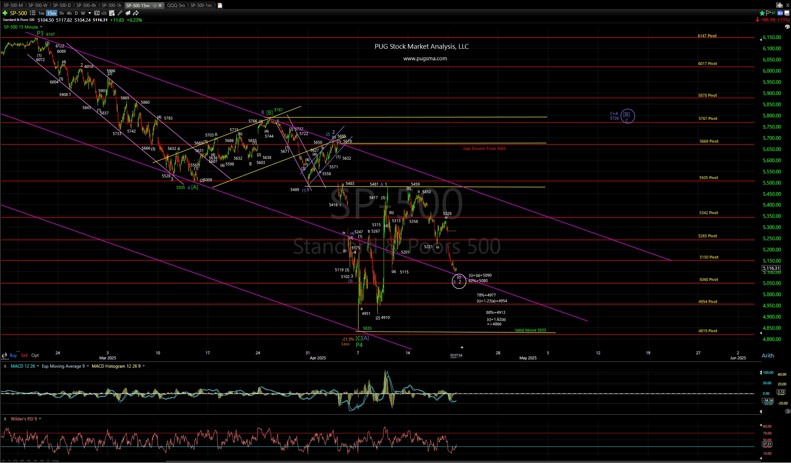Image resolution: width=791 pixels, height=463 pixels.
Task: Click the share/forward arrow icon
Action: 136,13
